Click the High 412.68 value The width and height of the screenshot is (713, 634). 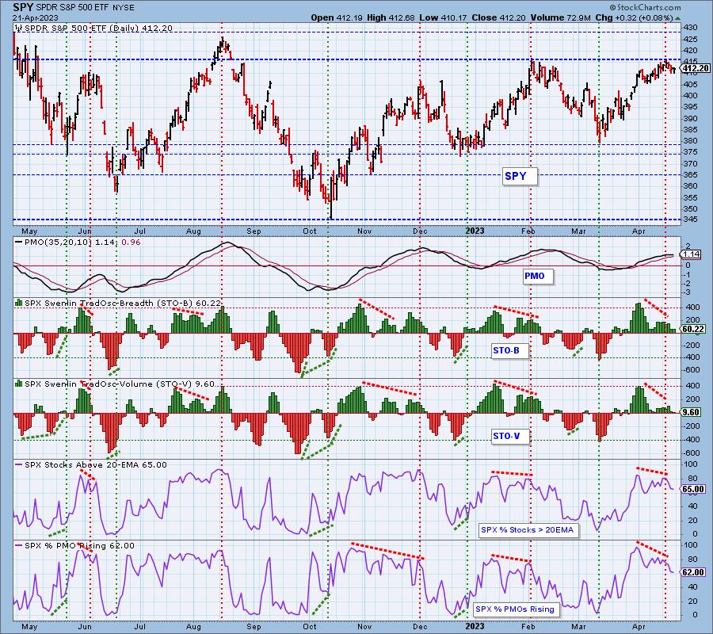tap(391, 17)
